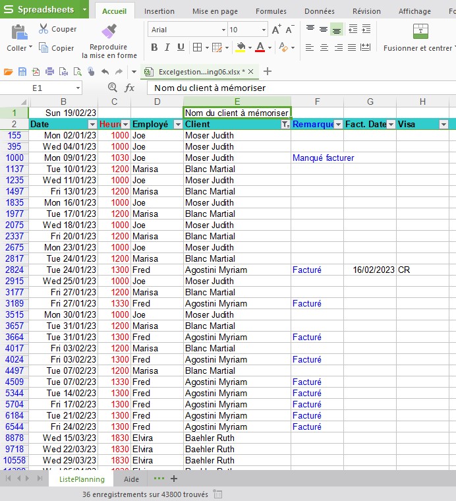Click the Reproduire la mise en forme brush
Viewport: 456px width, 501px height.
pyautogui.click(x=109, y=32)
